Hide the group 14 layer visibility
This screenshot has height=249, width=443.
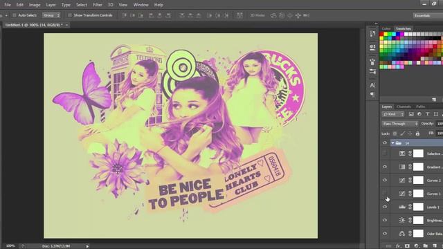[385, 143]
